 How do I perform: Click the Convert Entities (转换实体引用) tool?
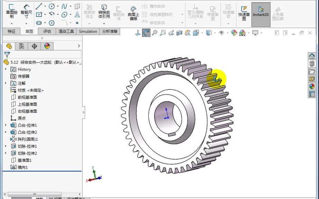pyautogui.click(x=104, y=11)
